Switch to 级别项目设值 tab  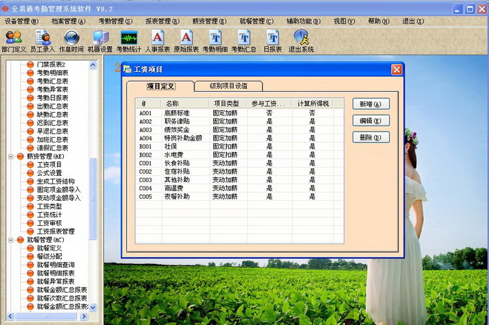(x=229, y=86)
